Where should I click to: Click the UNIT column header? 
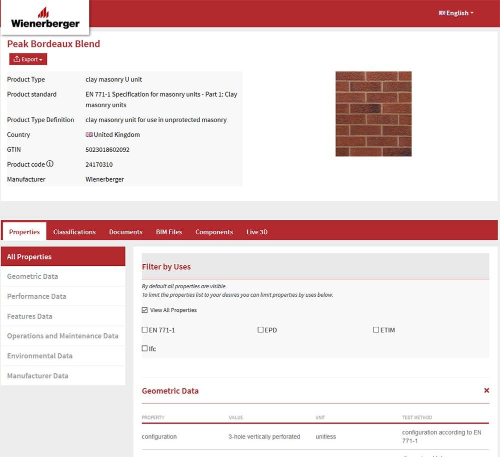point(320,417)
